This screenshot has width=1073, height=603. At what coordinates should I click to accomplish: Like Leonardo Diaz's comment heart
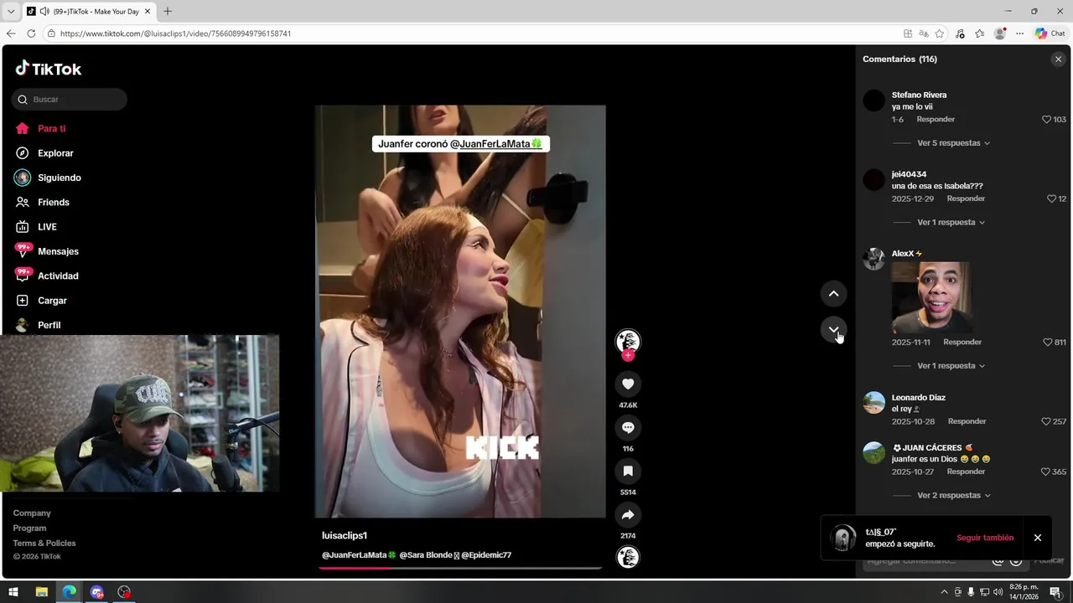tap(1046, 421)
